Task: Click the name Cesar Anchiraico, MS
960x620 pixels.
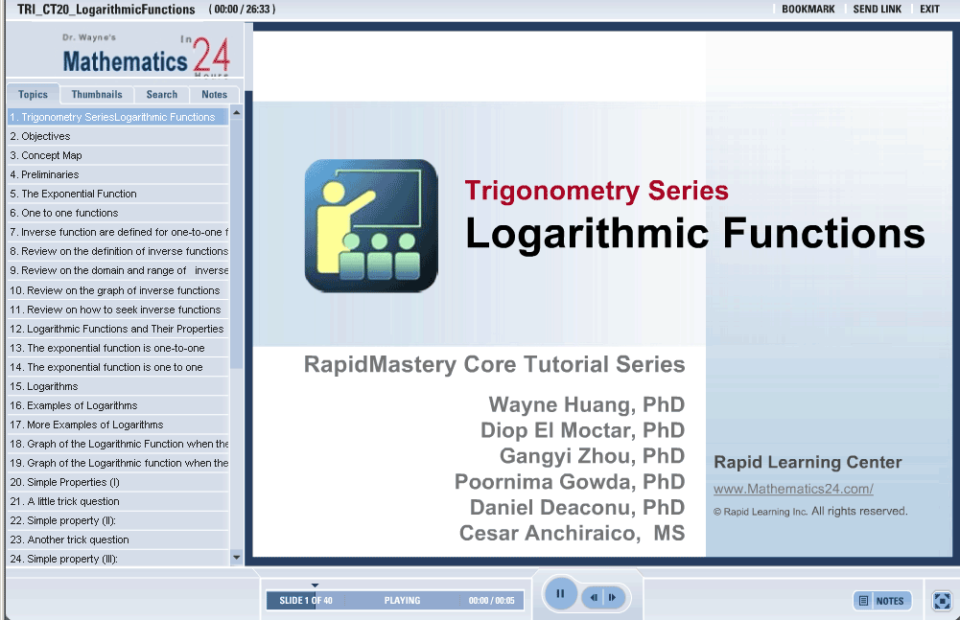Action: 572,533
